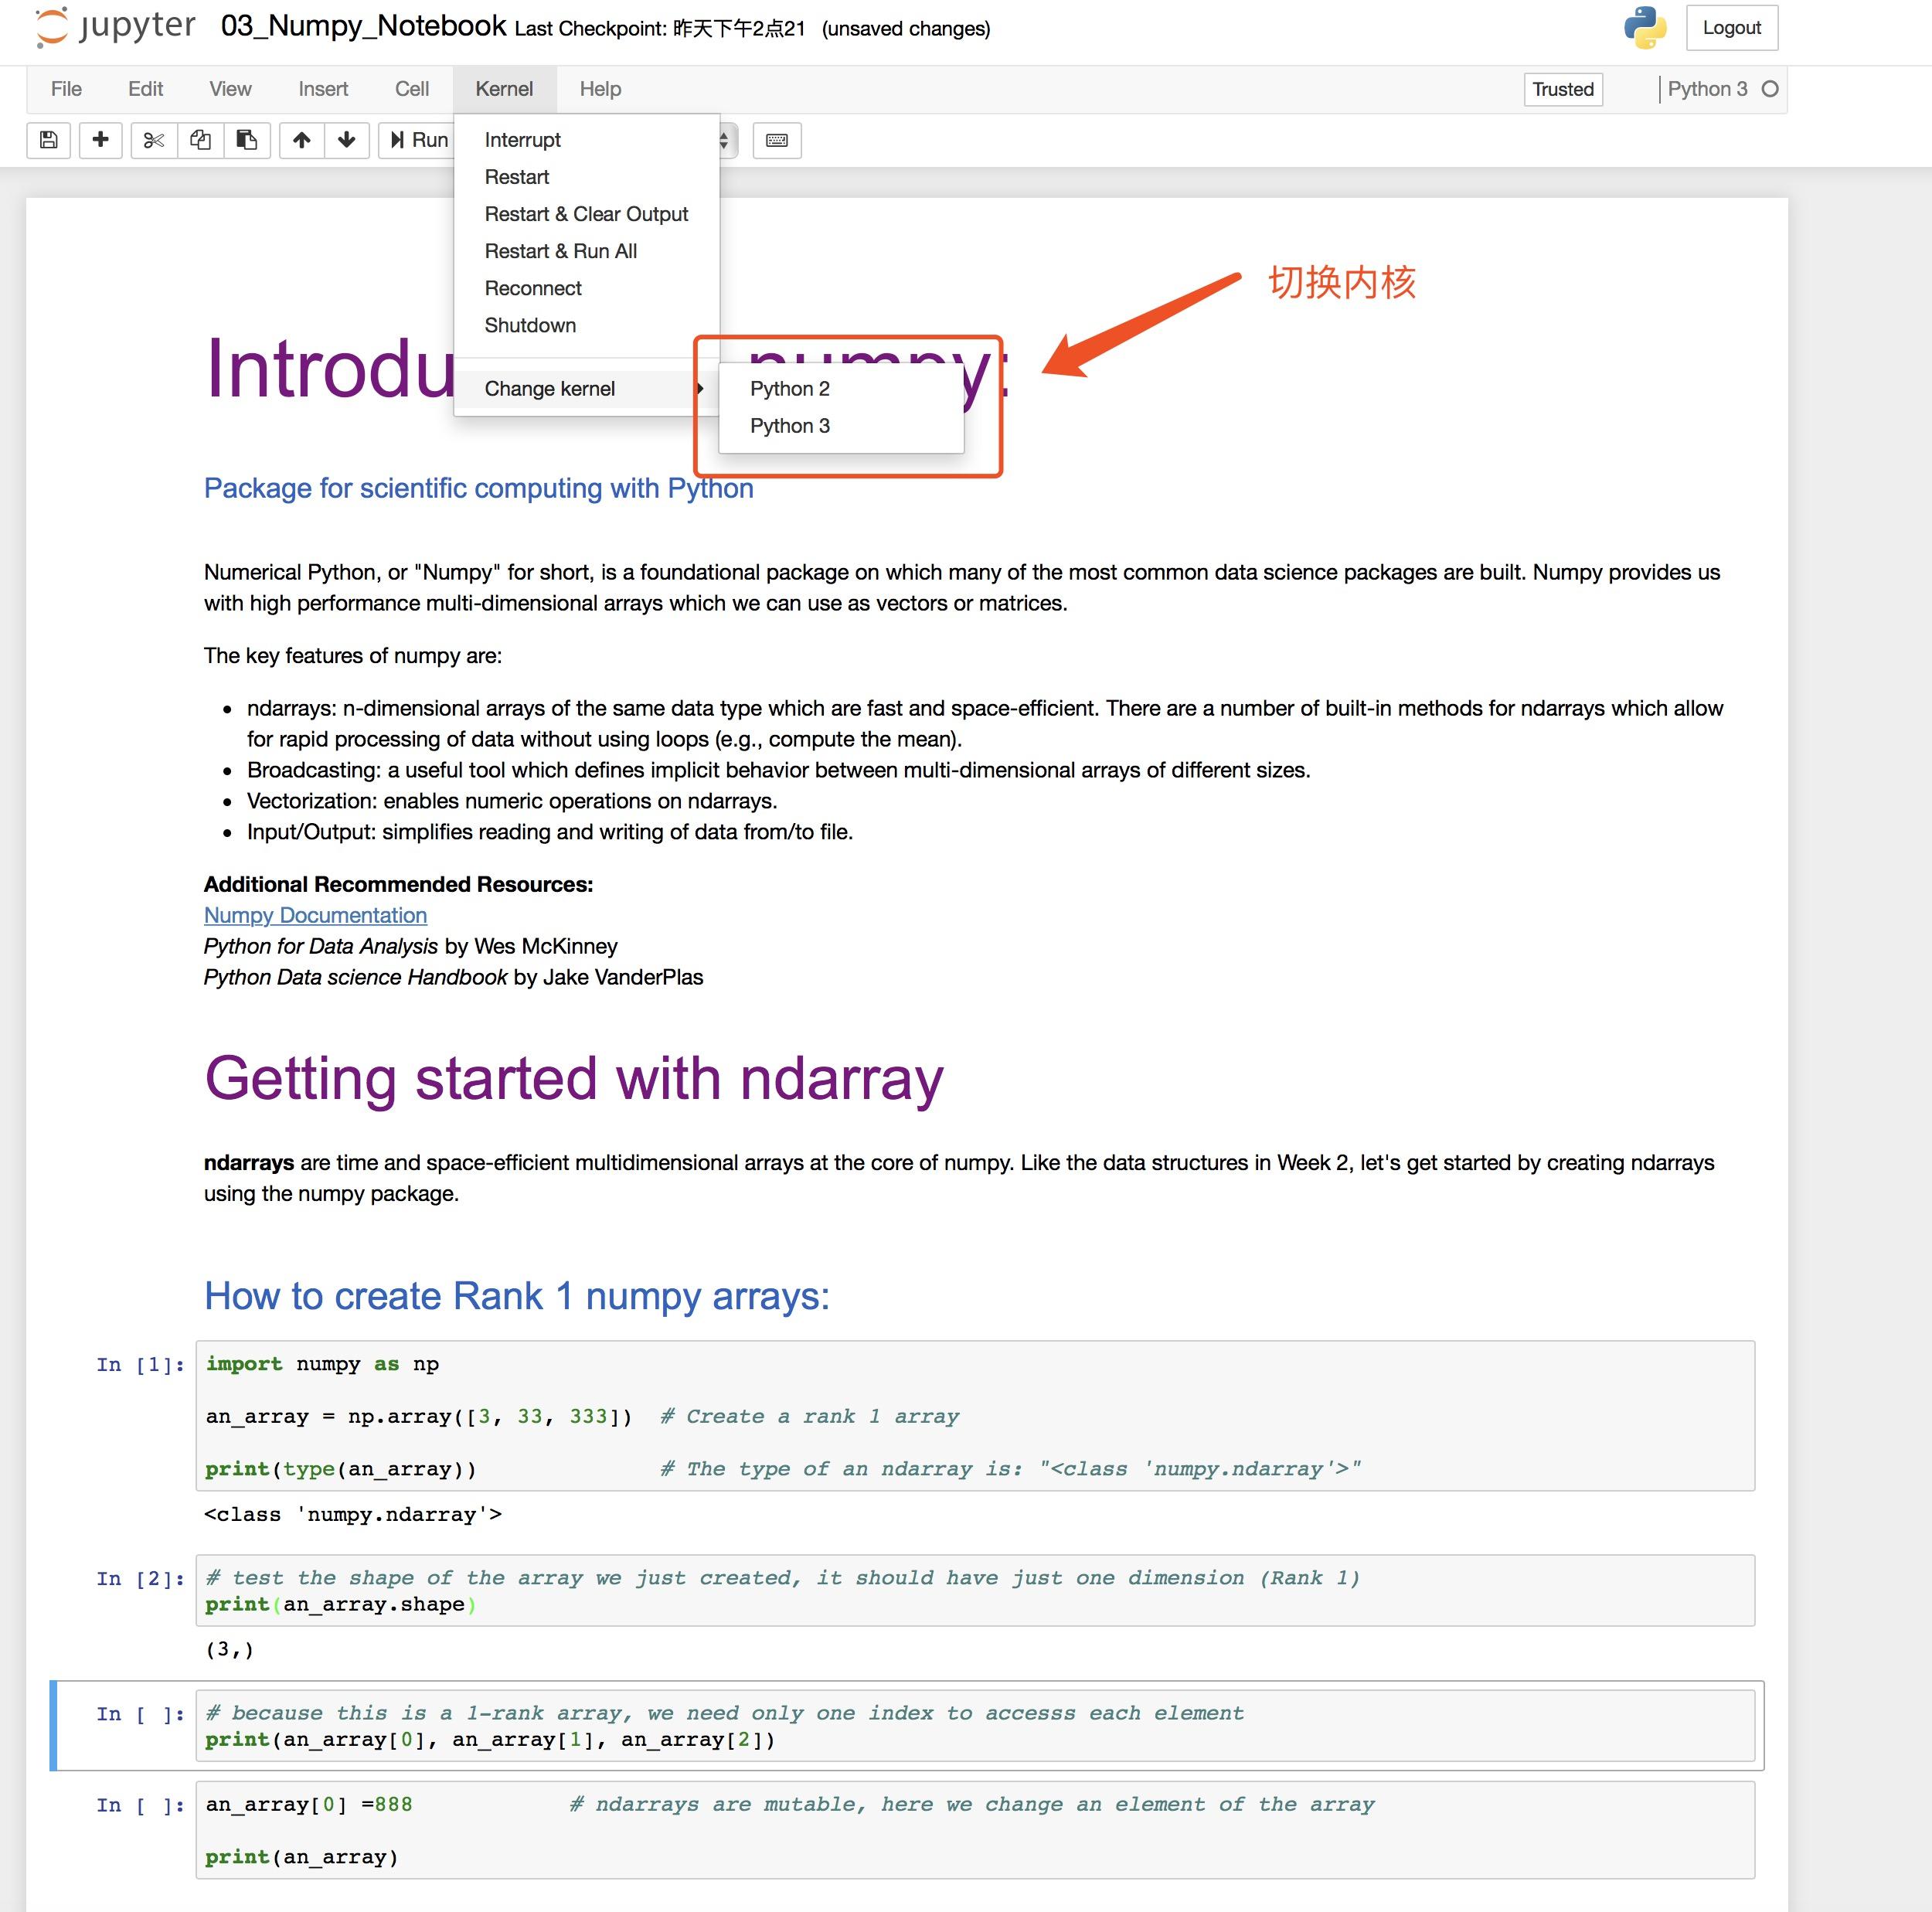
Task: Expand the Change kernel submenu arrow
Action: (700, 389)
